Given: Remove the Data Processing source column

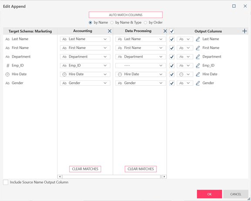Looking at the screenshot, I should [x=165, y=31].
